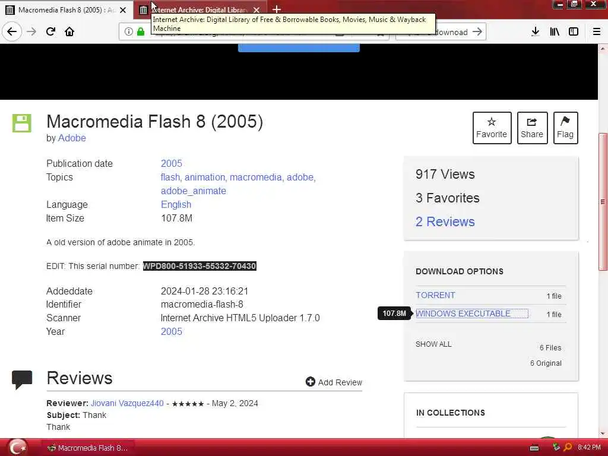Open the adobe_animate topic link
Viewport: 608px width, 456px height.
coord(194,191)
